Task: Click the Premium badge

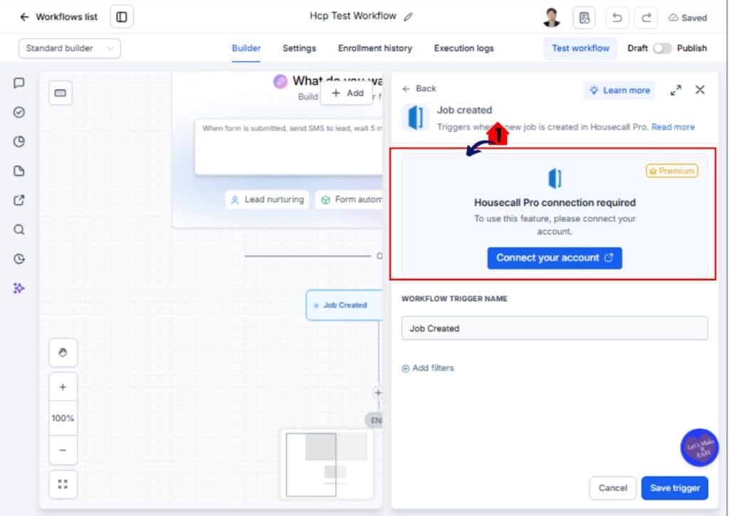Action: click(x=672, y=171)
